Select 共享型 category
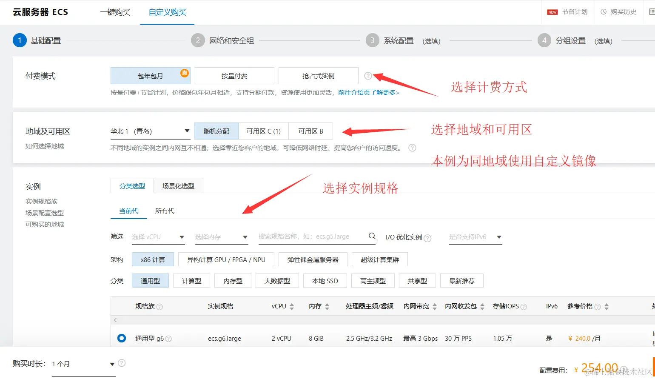The width and height of the screenshot is (655, 379). pyautogui.click(x=417, y=281)
